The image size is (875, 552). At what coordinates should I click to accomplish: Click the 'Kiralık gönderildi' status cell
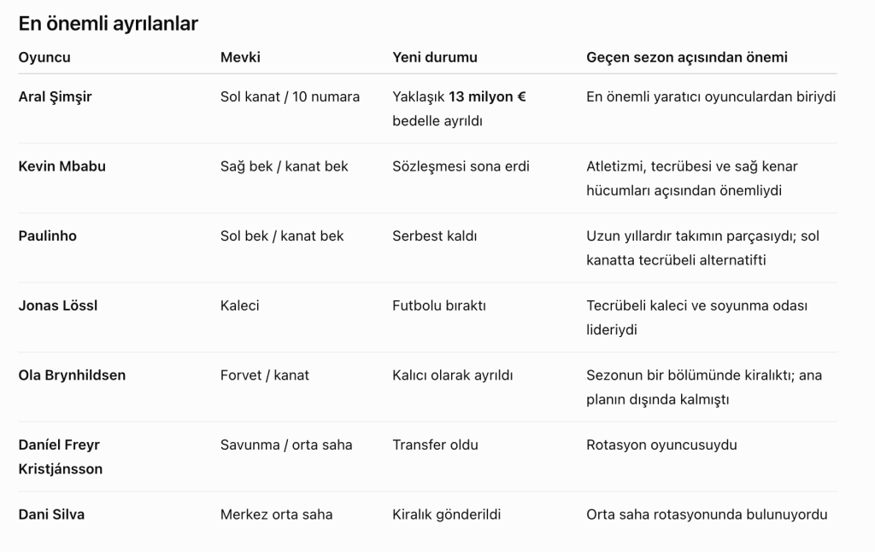(446, 514)
